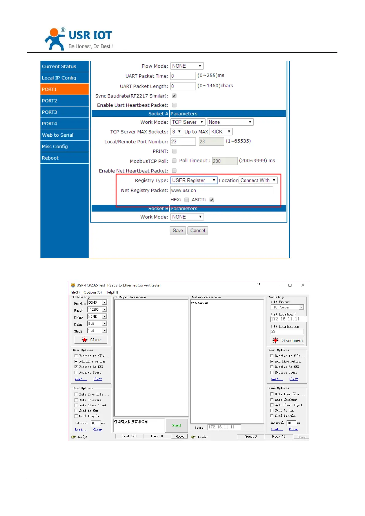Enable Net Auto Checksum checkbox
The width and height of the screenshot is (365, 516).
(272, 400)
